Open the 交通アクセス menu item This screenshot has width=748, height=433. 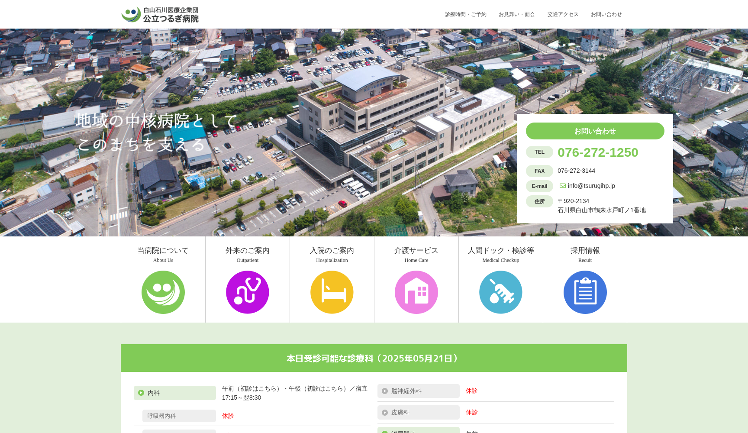coord(563,14)
